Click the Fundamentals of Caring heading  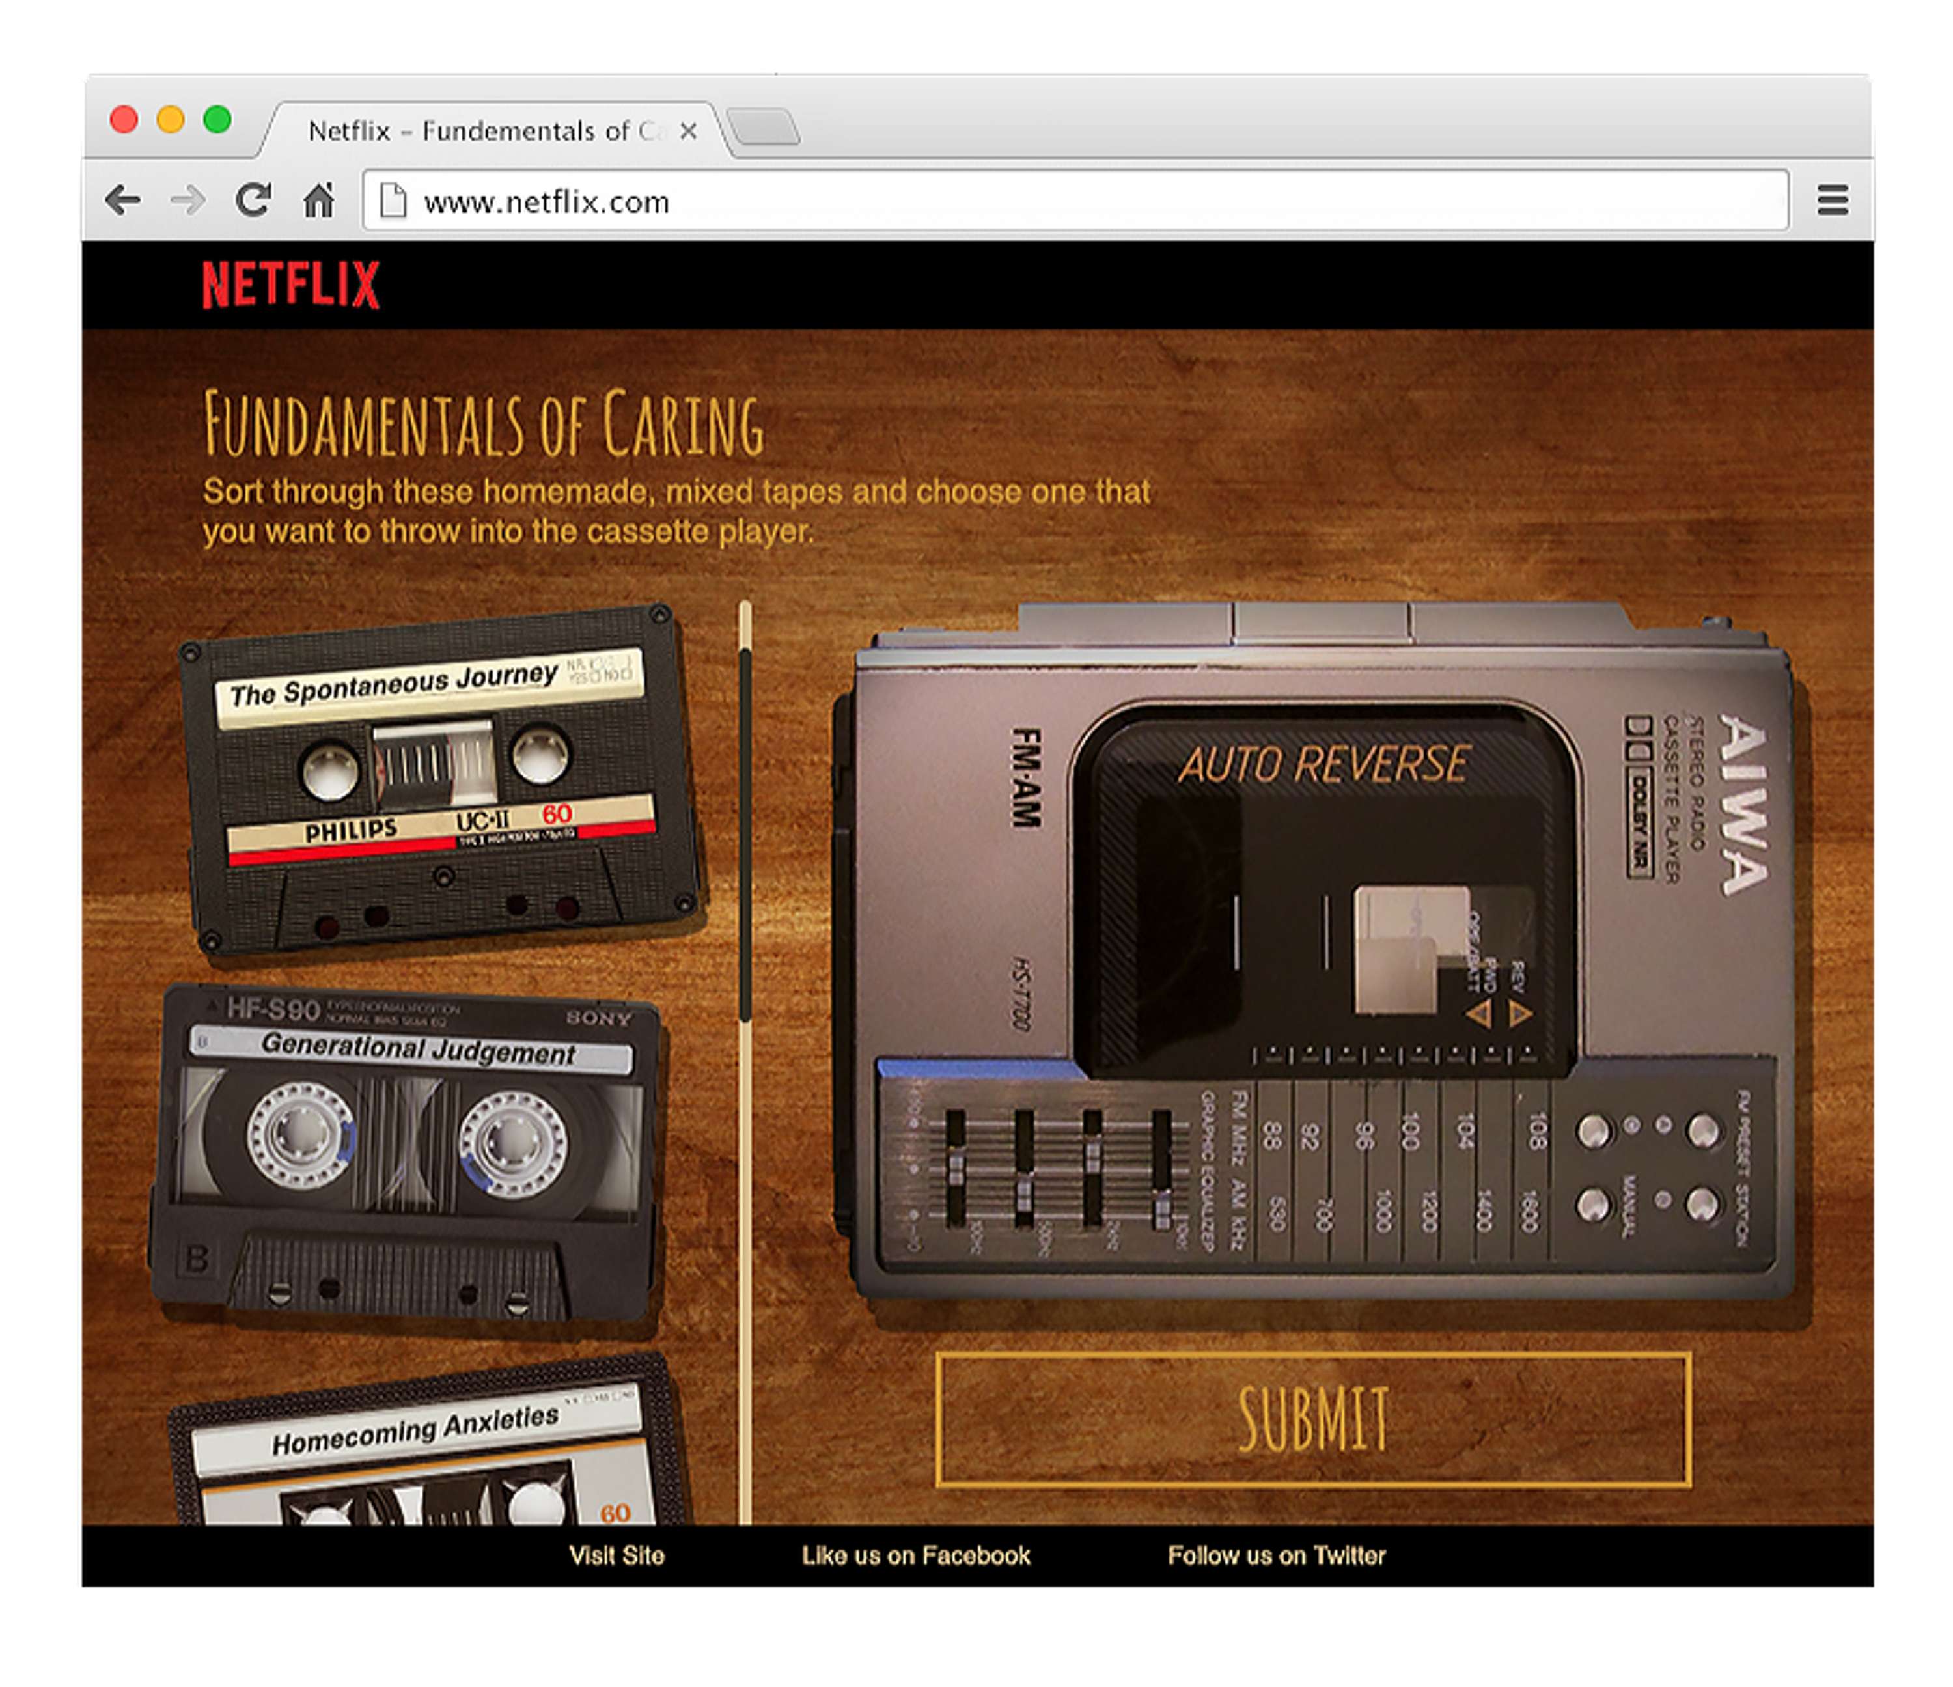(x=484, y=424)
